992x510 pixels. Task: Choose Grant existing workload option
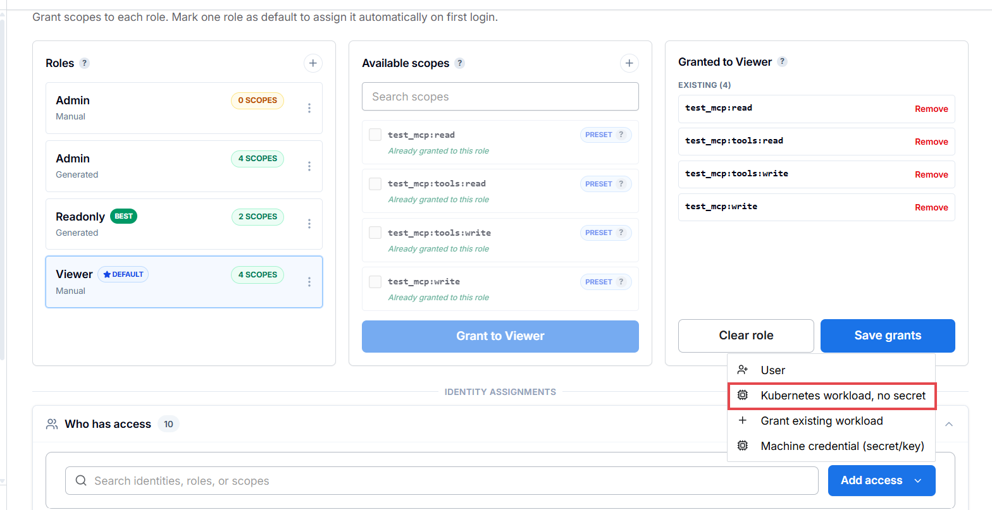point(831,421)
